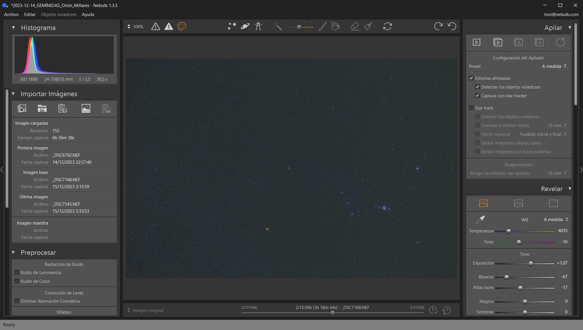Click the outlined warning triangle icon
The width and height of the screenshot is (583, 330).
pyautogui.click(x=156, y=27)
